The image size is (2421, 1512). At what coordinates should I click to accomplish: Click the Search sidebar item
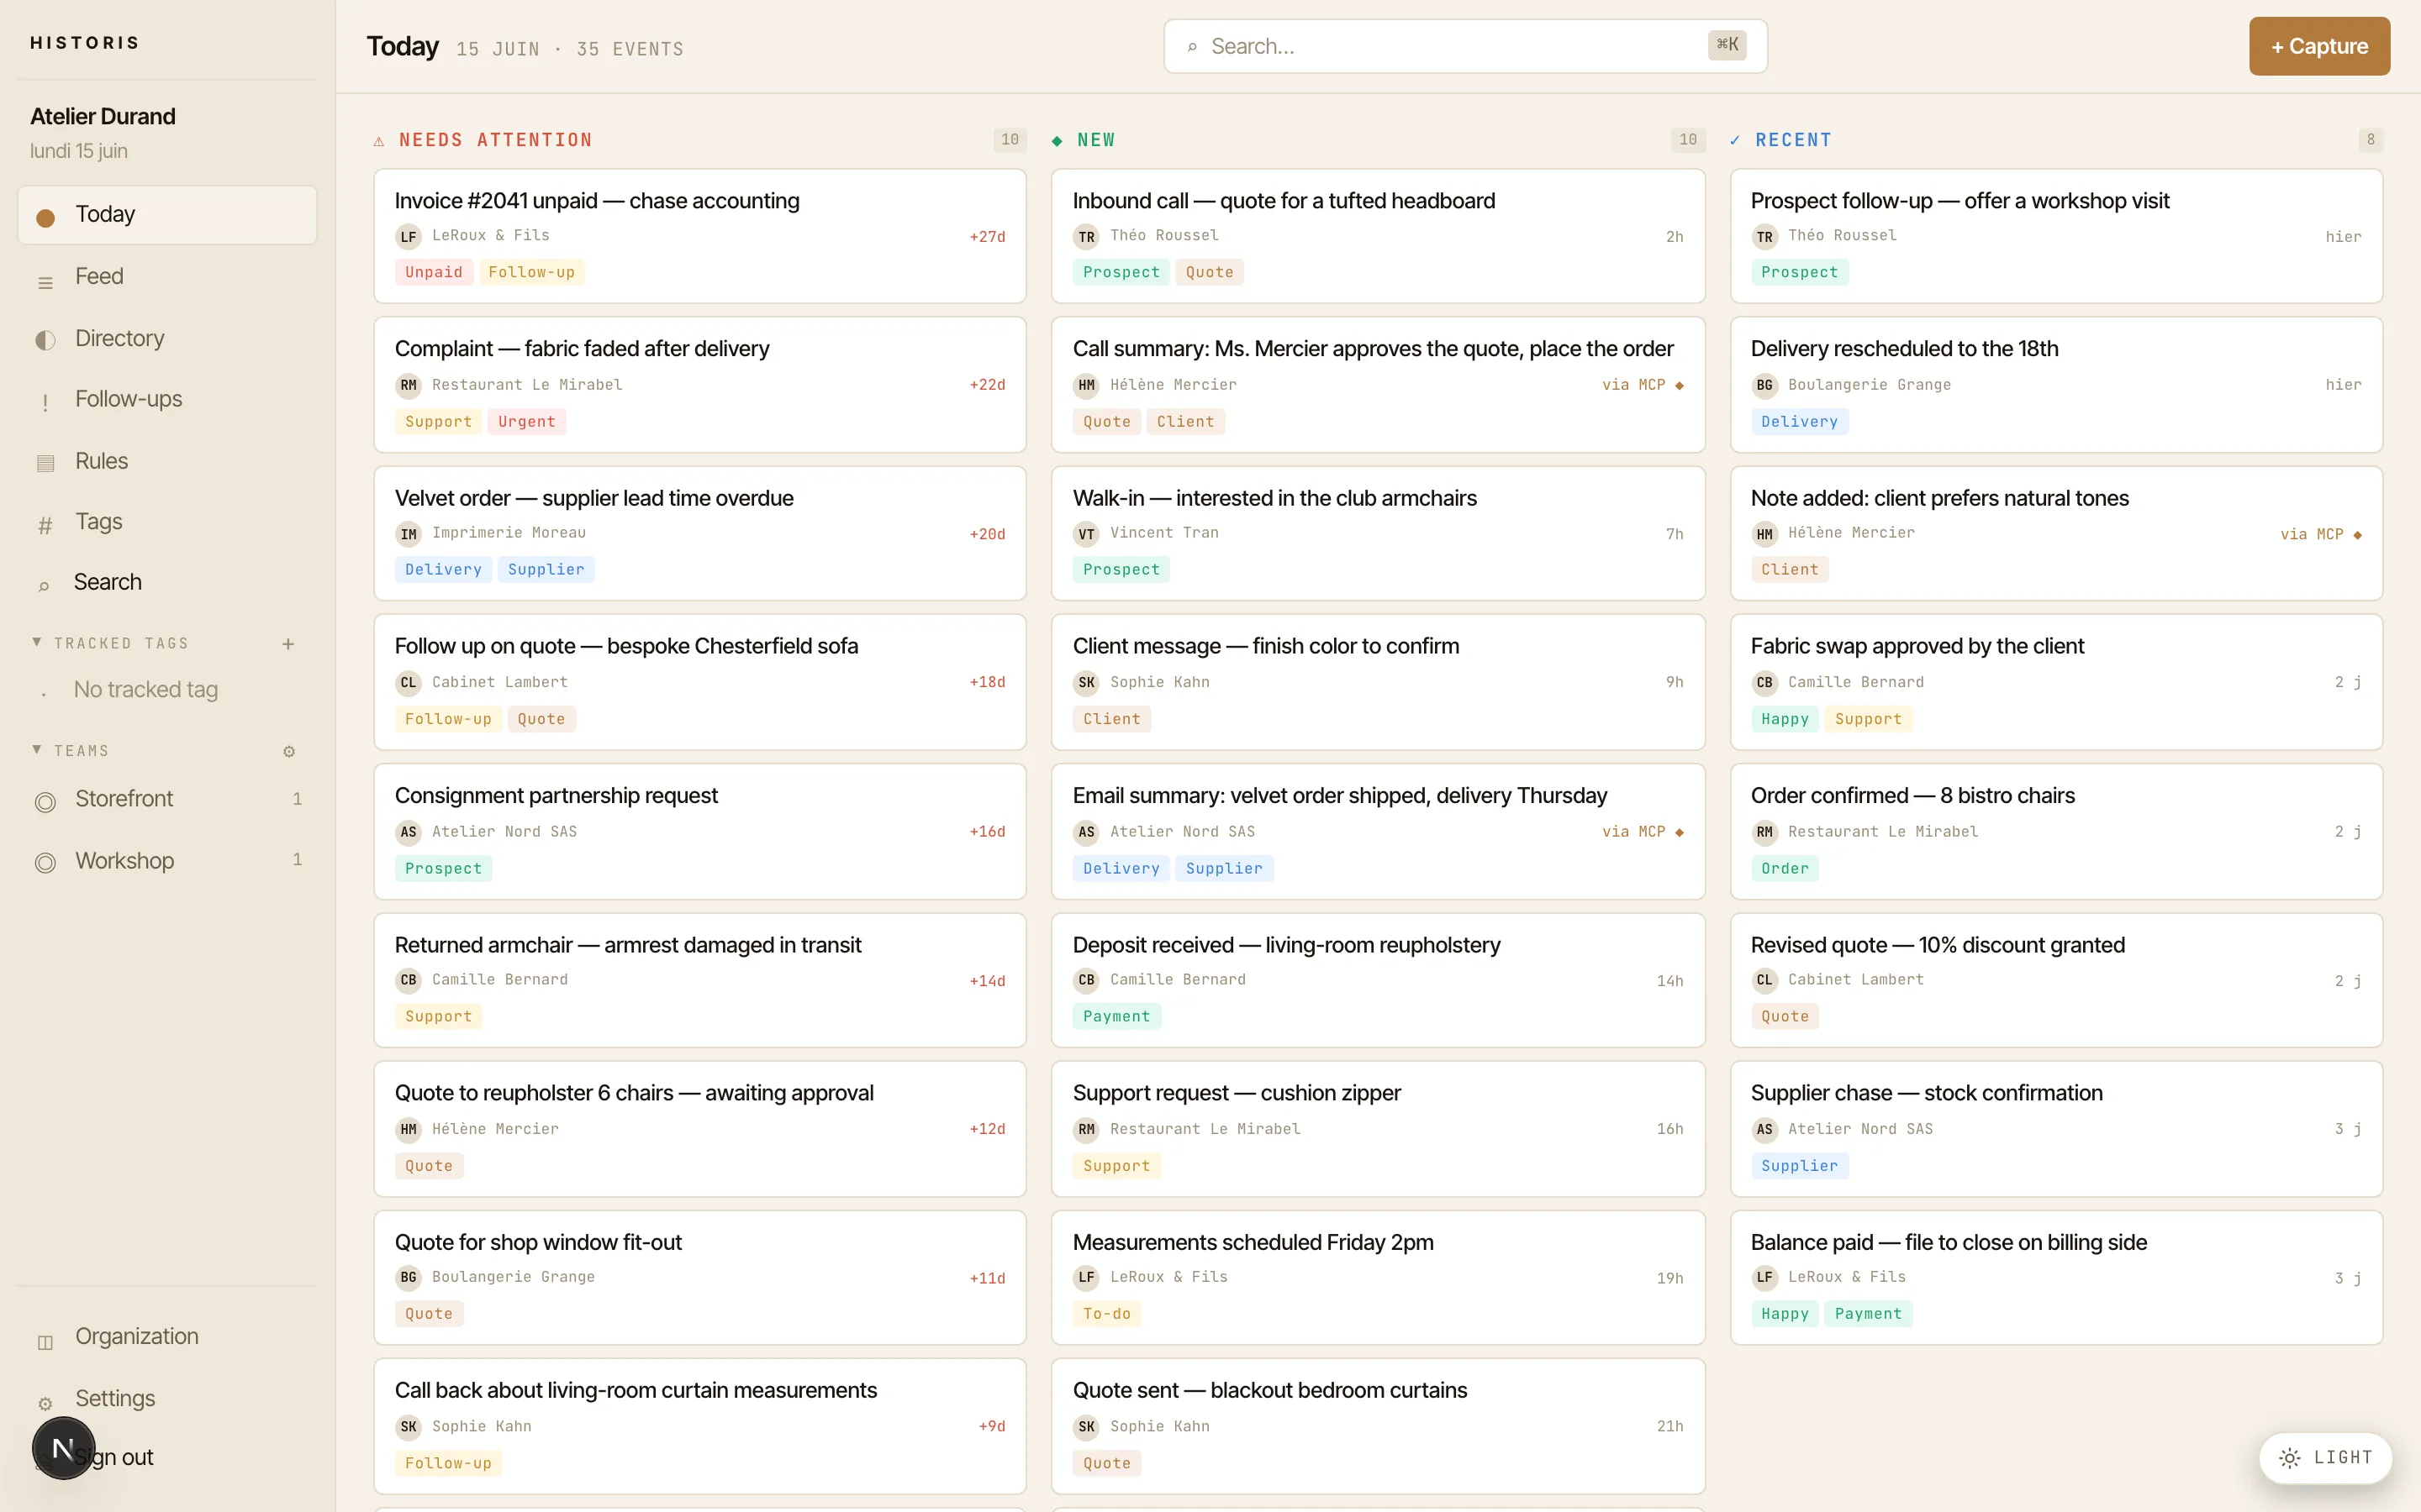point(167,582)
